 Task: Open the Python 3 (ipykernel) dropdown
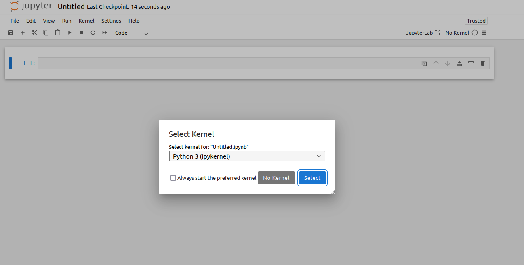click(247, 156)
